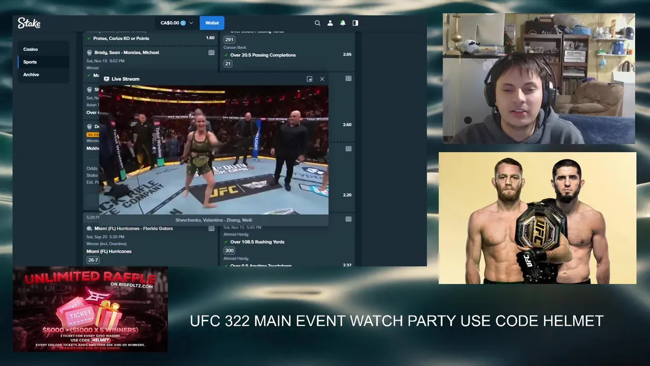Select Brady, Sean - Morales, Michael match
The image size is (650, 366).
tap(126, 52)
